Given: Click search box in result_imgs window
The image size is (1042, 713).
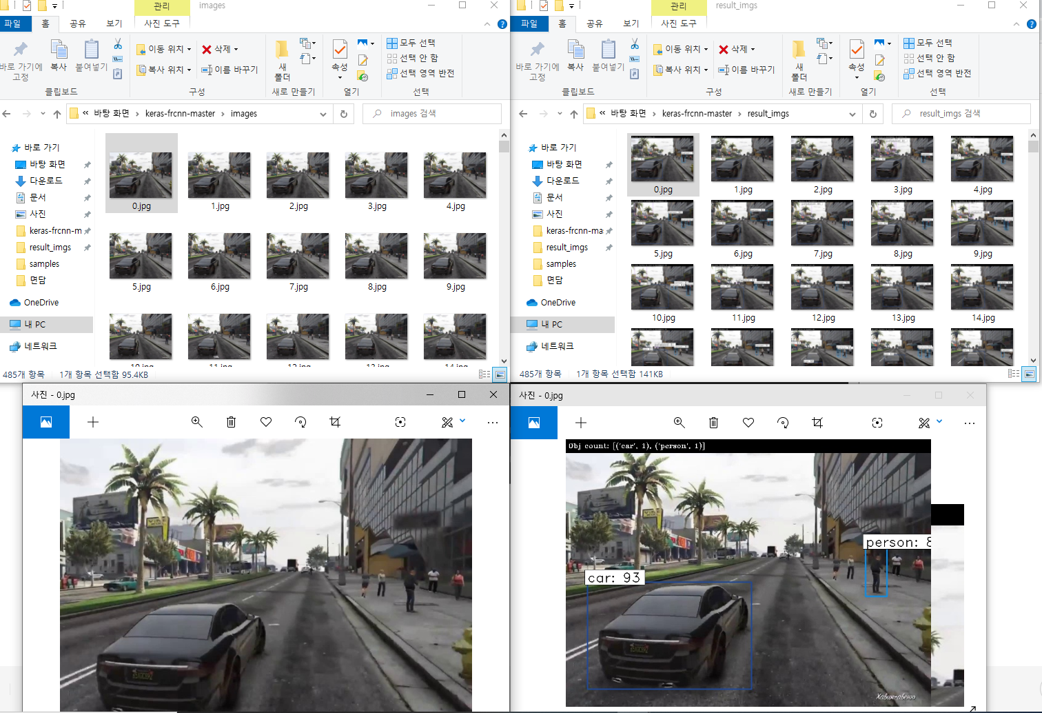Looking at the screenshot, I should [961, 114].
